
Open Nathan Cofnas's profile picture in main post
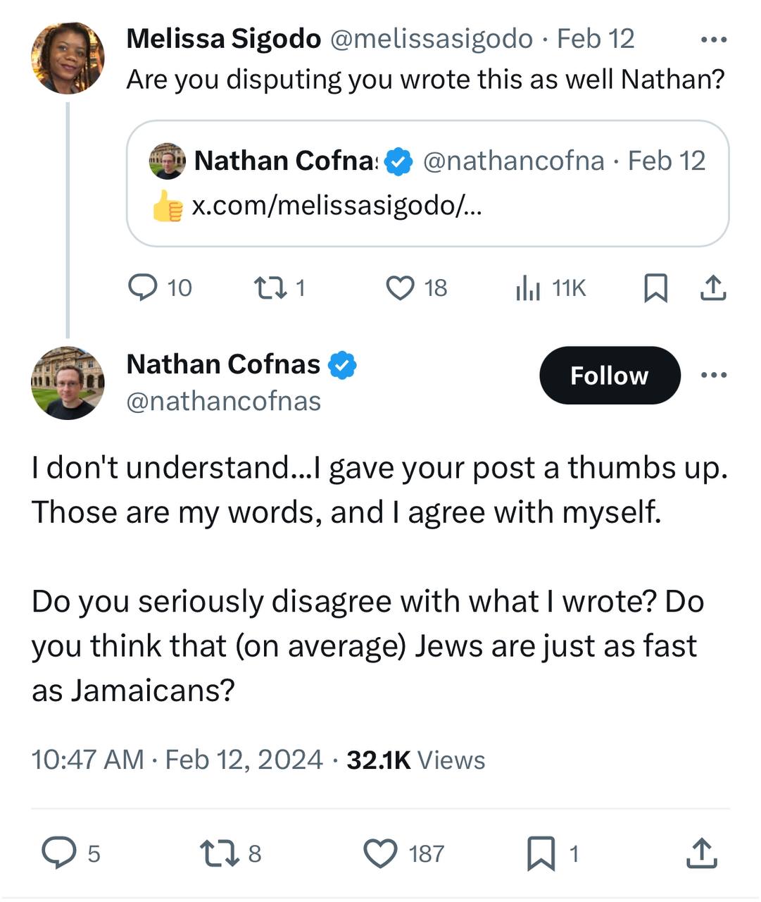tap(68, 383)
